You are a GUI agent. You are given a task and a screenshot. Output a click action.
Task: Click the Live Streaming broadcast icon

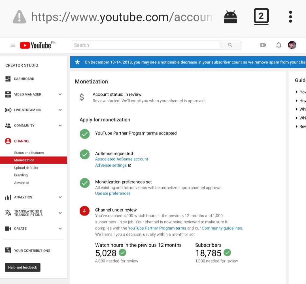[x=8, y=110]
